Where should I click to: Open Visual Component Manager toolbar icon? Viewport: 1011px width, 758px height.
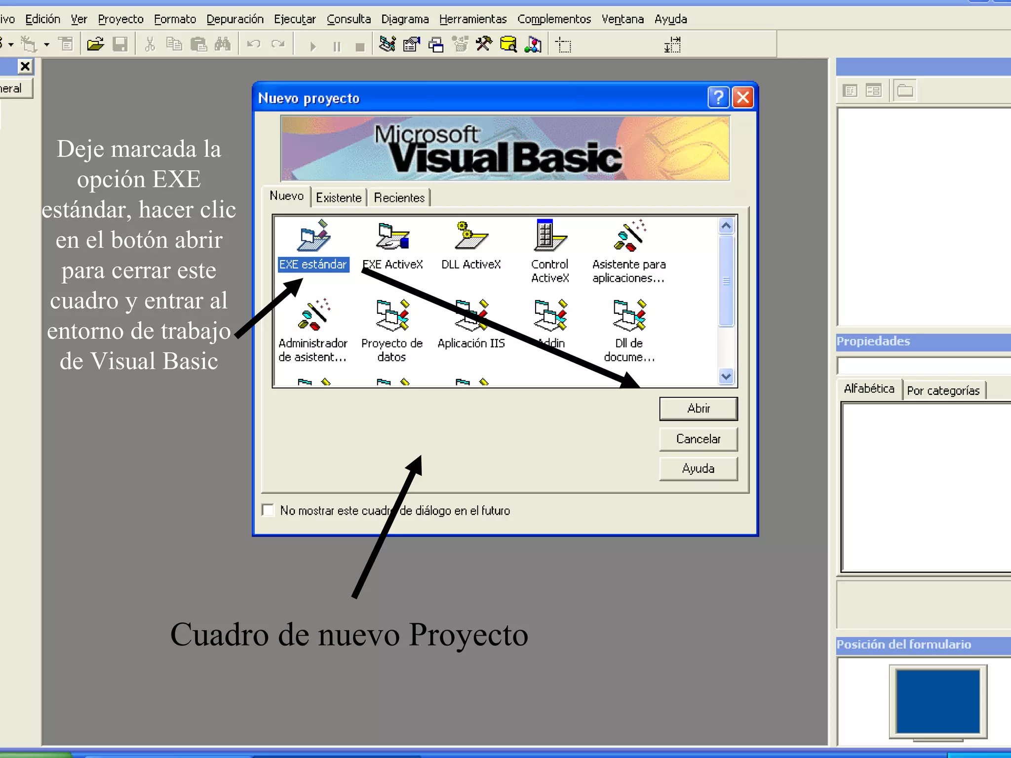tap(533, 45)
